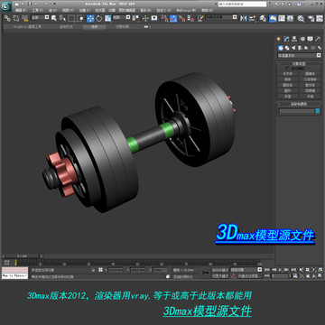Open the Hierarchy panel tab
The width and height of the screenshot is (325, 325).
294,39
